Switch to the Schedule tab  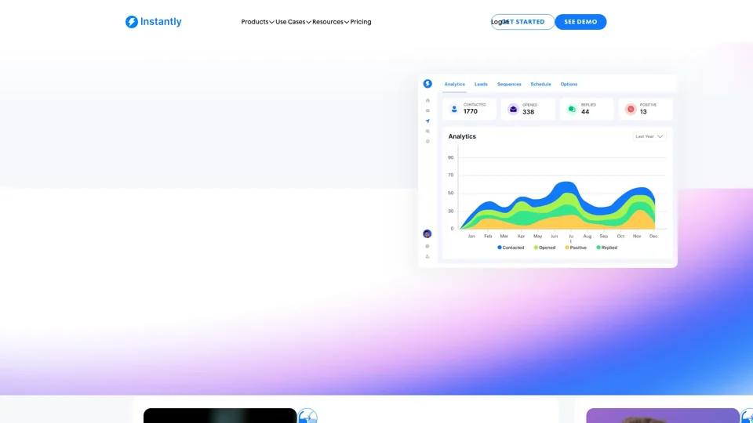tap(540, 84)
